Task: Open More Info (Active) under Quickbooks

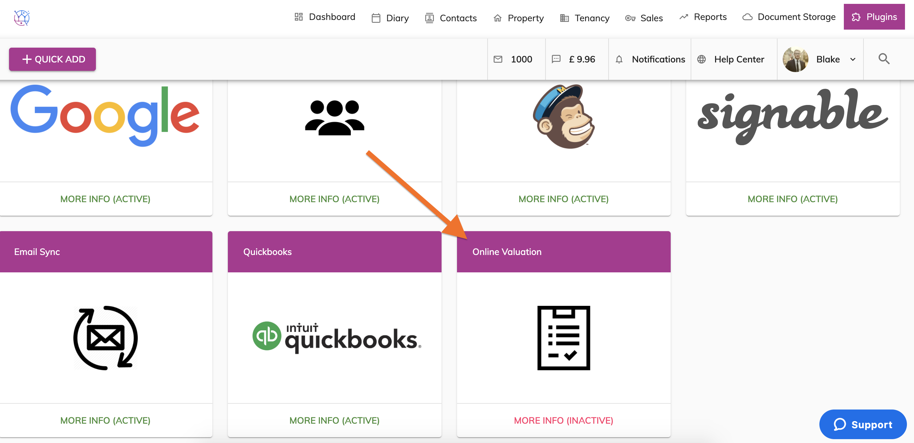Action: 334,420
